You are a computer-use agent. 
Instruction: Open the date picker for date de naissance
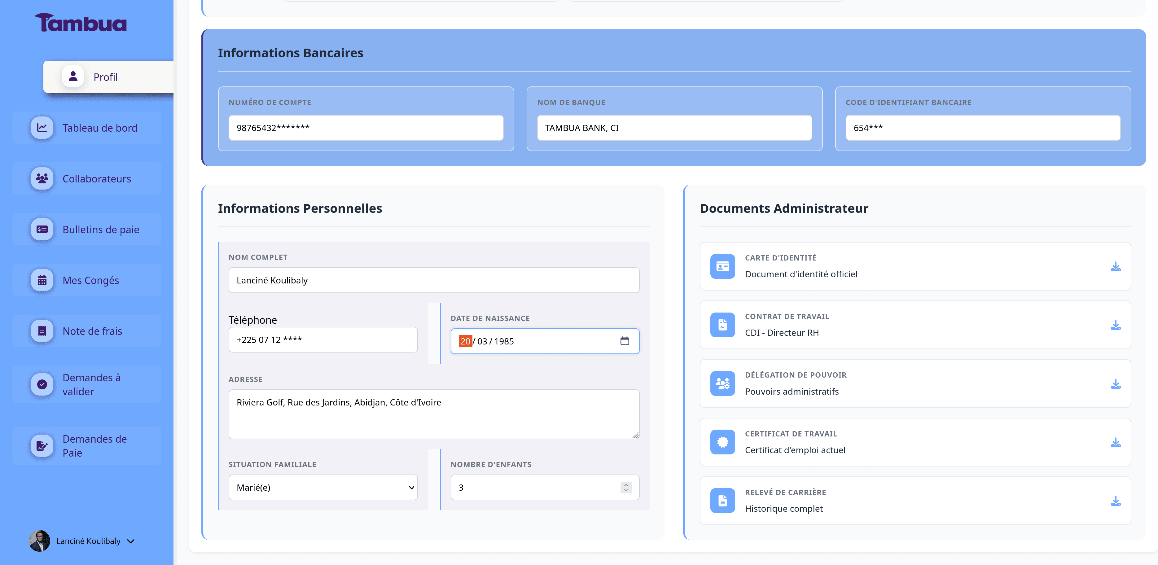pyautogui.click(x=625, y=341)
